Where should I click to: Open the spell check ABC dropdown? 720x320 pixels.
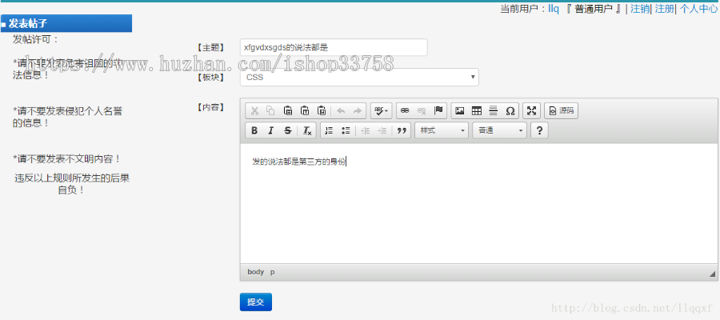coord(381,110)
